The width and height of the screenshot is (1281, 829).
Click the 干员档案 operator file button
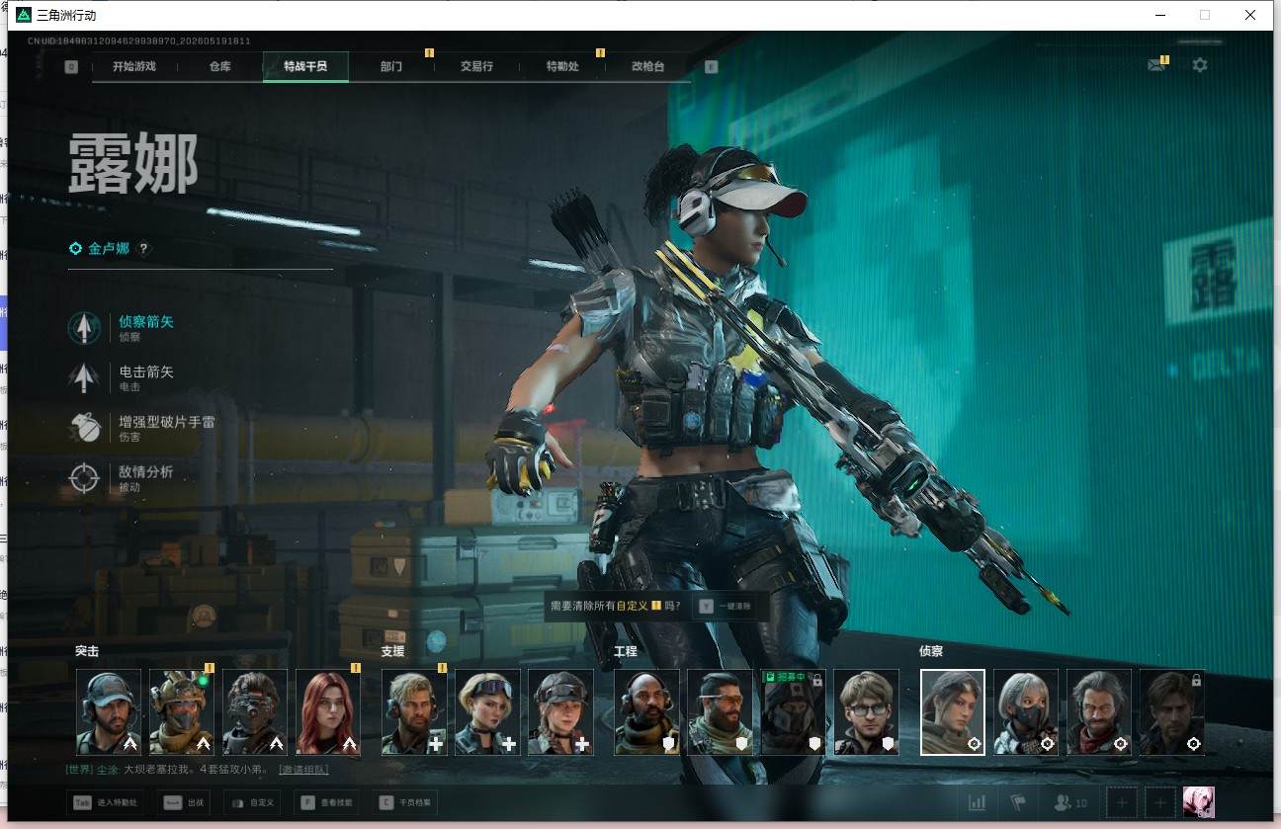[406, 803]
